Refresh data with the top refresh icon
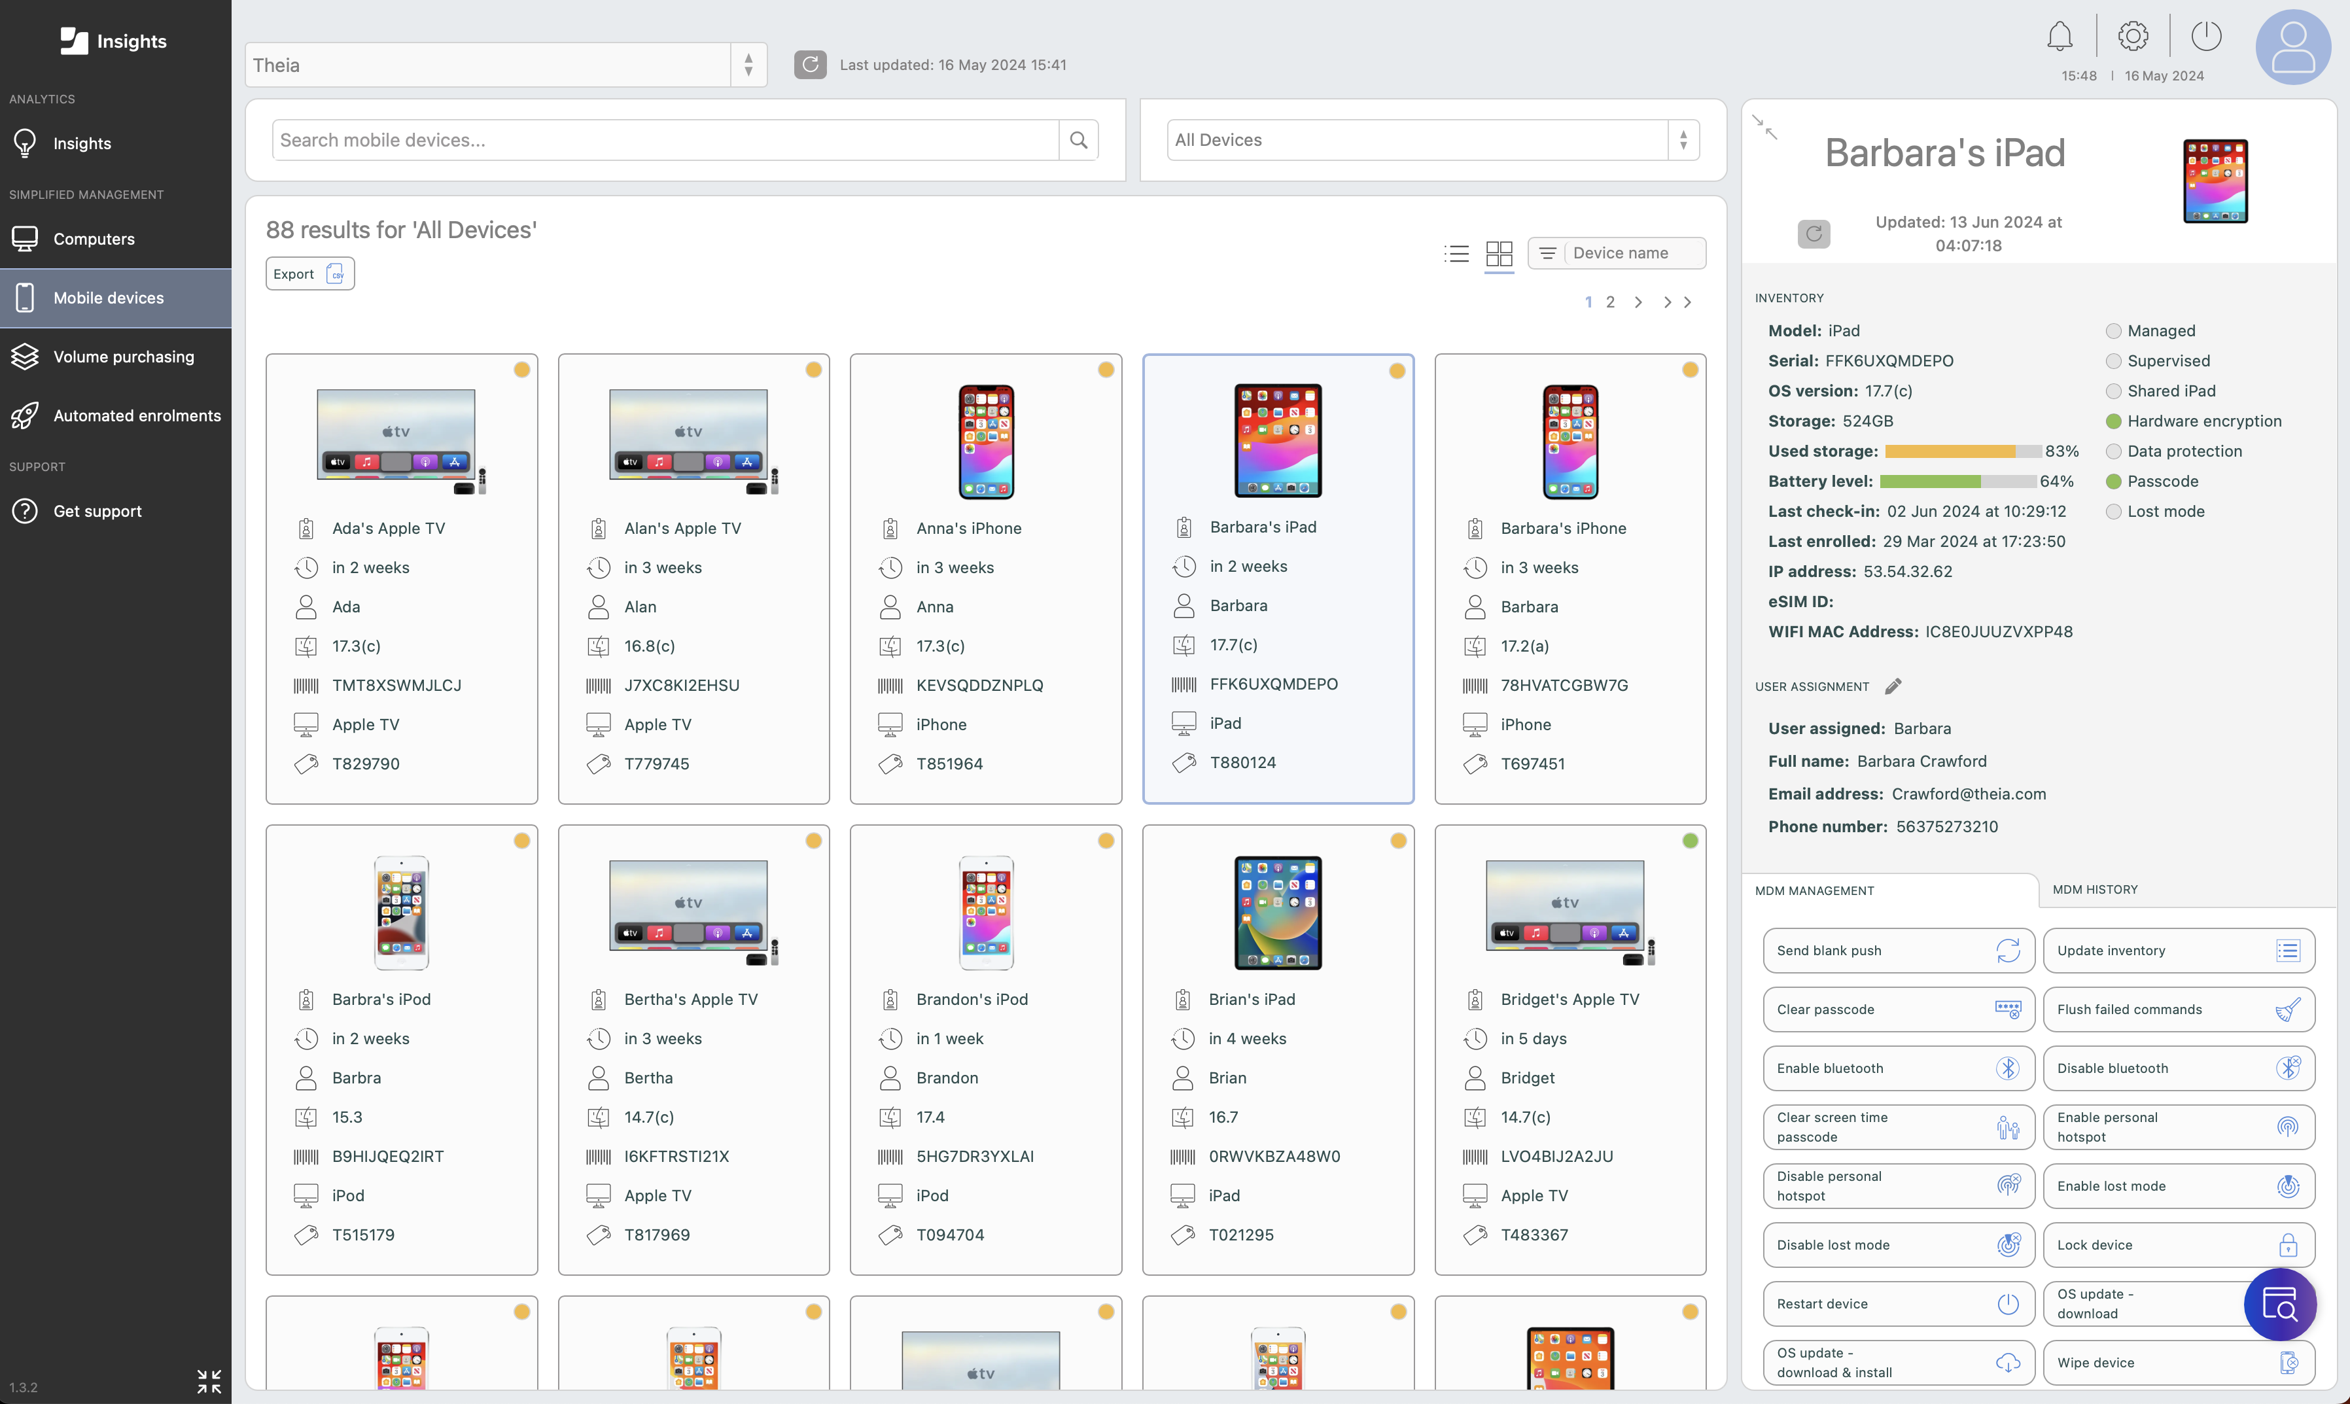Image resolution: width=2350 pixels, height=1404 pixels. [x=810, y=64]
